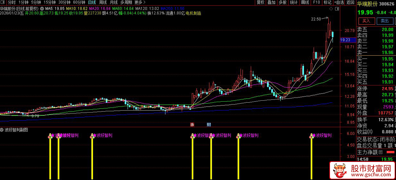
Task: Click the 电机制造 industry link
Action: (x=194, y=13)
